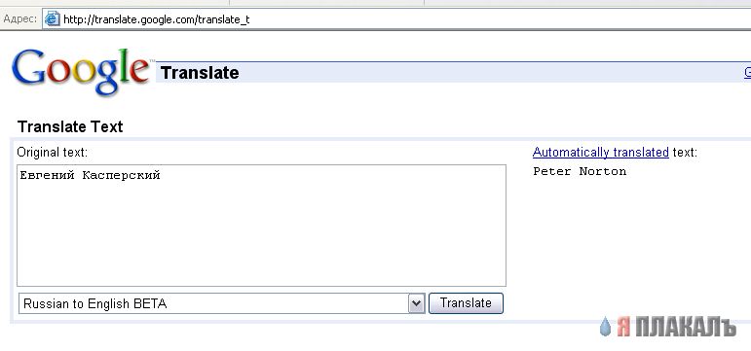751x351 pixels.
Task: Click inside the Original text box
Action: tap(261, 226)
